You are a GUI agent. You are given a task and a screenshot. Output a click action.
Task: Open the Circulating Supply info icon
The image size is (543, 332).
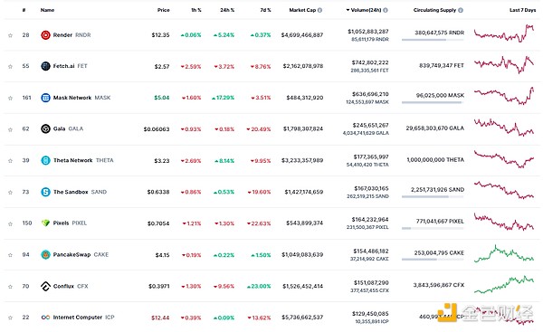461,10
